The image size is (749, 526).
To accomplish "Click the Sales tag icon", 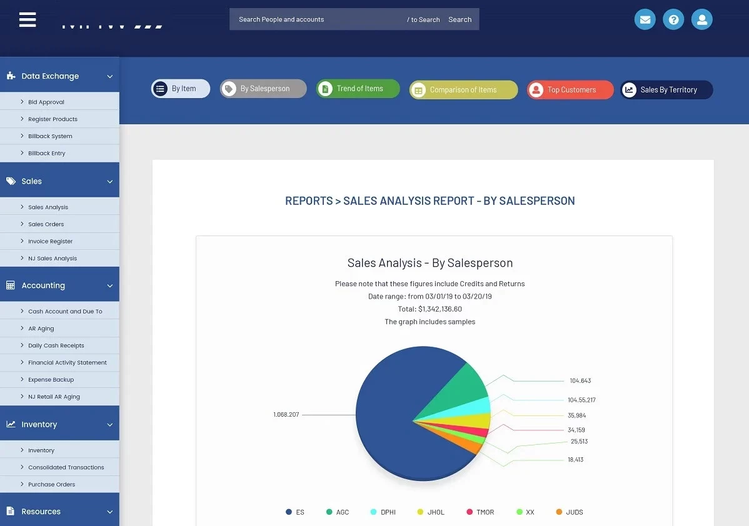I will pos(11,181).
